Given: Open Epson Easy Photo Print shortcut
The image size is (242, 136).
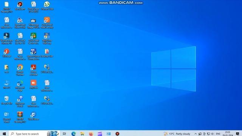Looking at the screenshot, I should click(x=20, y=23).
